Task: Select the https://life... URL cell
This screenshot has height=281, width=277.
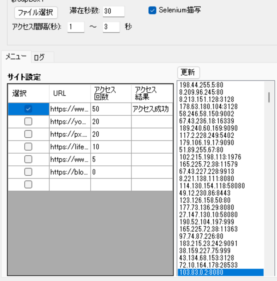Action: point(70,147)
